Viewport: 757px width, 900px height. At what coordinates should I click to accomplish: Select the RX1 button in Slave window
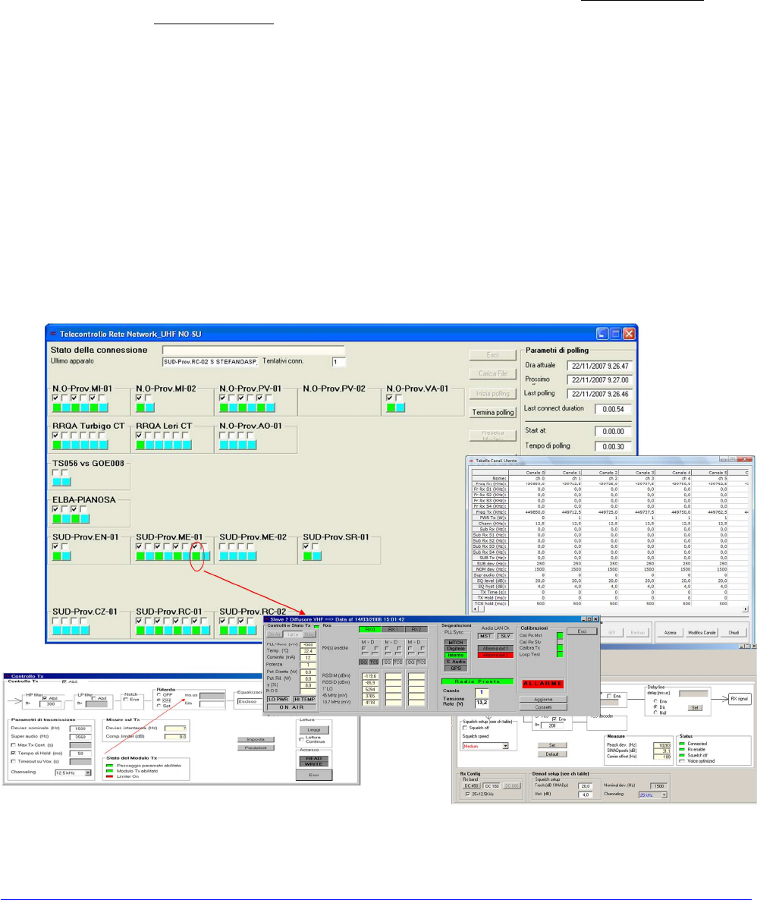(393, 630)
